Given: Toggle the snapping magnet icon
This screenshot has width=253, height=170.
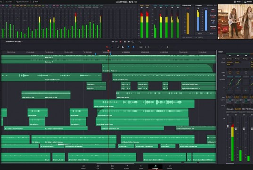Looking at the screenshot, I should coord(123,47).
